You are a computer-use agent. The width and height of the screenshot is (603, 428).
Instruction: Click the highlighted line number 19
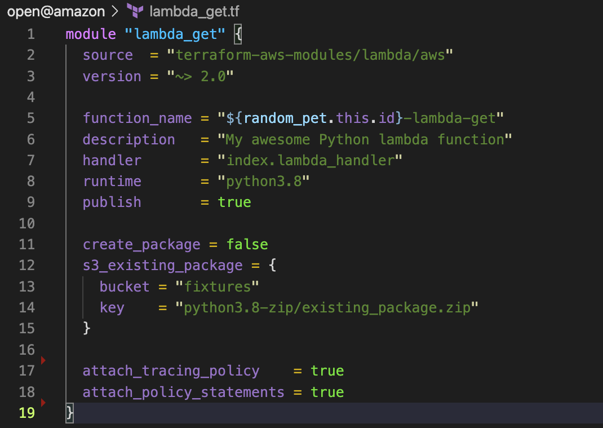pyautogui.click(x=27, y=413)
